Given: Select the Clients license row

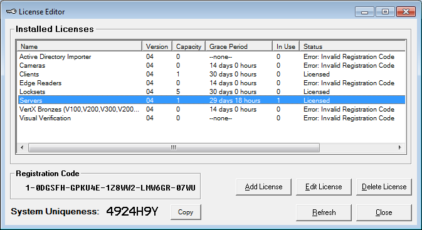Looking at the screenshot, I should tap(211, 74).
